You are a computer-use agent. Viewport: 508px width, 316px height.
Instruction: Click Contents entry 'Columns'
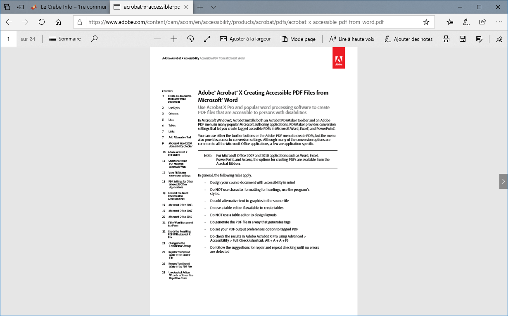pyautogui.click(x=173, y=114)
